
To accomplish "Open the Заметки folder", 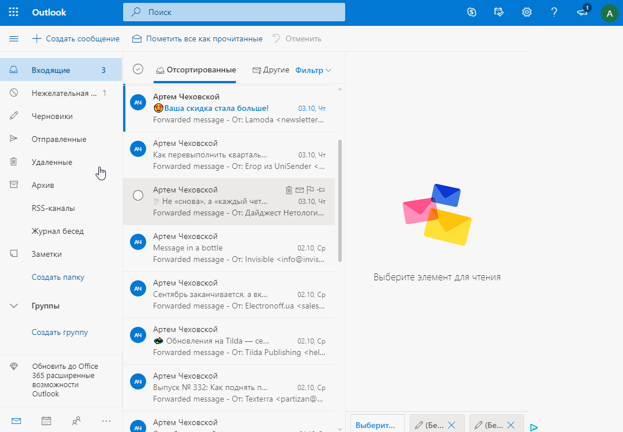I will coord(61,254).
